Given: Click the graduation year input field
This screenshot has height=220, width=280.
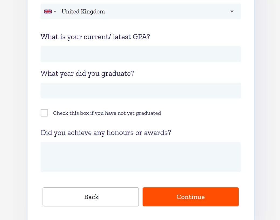Looking at the screenshot, I should click(141, 91).
